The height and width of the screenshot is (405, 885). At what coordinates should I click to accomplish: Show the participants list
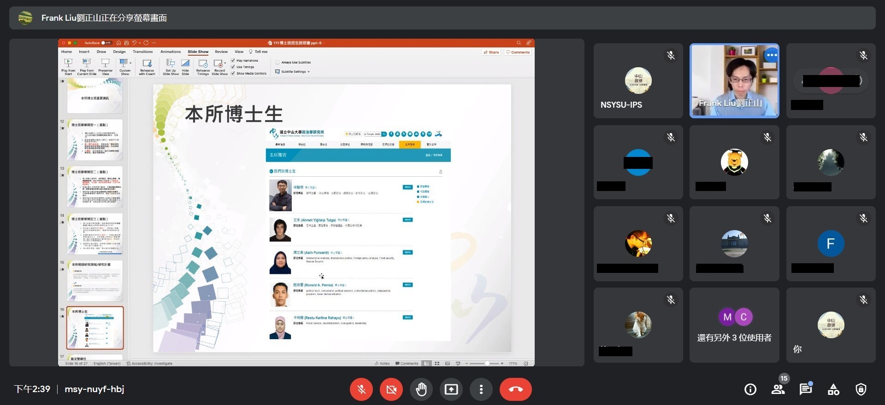tap(778, 389)
